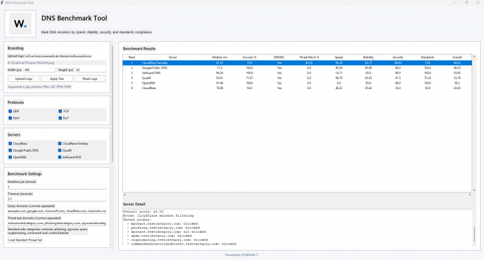Click the Server Detail scrollbar thumb

tap(475, 235)
